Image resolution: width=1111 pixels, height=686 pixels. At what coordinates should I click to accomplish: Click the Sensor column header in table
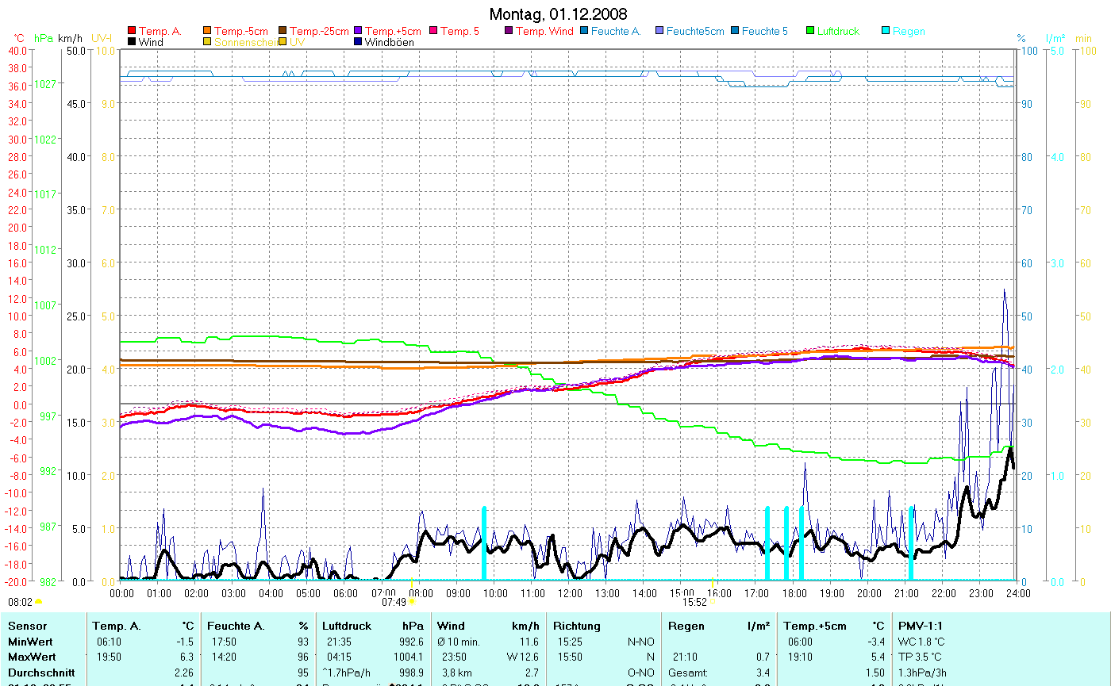[28, 626]
